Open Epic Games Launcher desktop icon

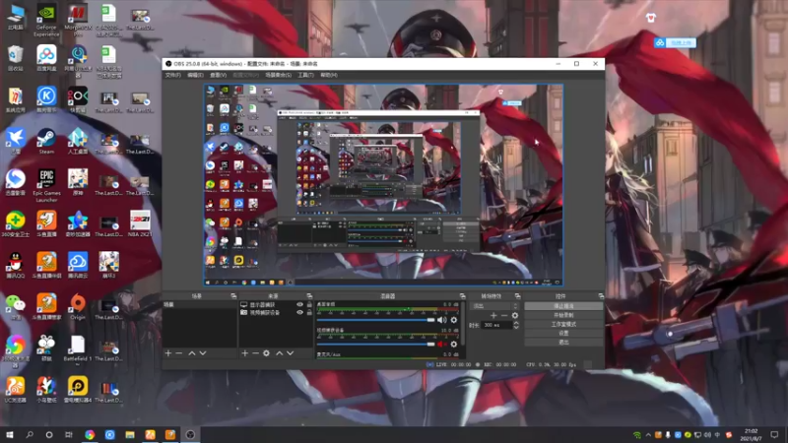[46, 185]
